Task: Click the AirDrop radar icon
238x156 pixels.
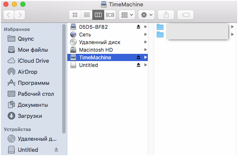Action: point(11,72)
